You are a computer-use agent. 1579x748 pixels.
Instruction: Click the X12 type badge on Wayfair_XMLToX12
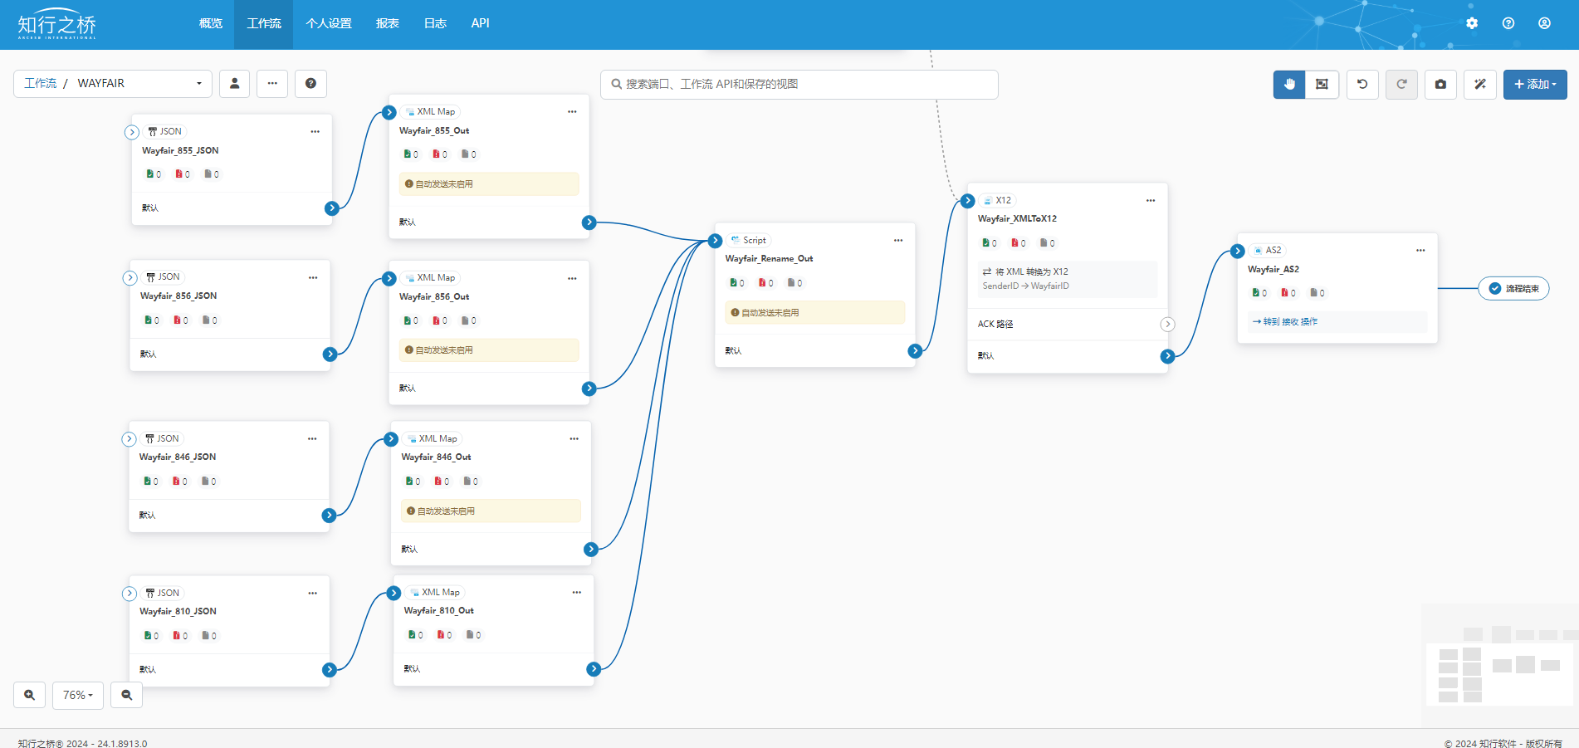tap(997, 200)
